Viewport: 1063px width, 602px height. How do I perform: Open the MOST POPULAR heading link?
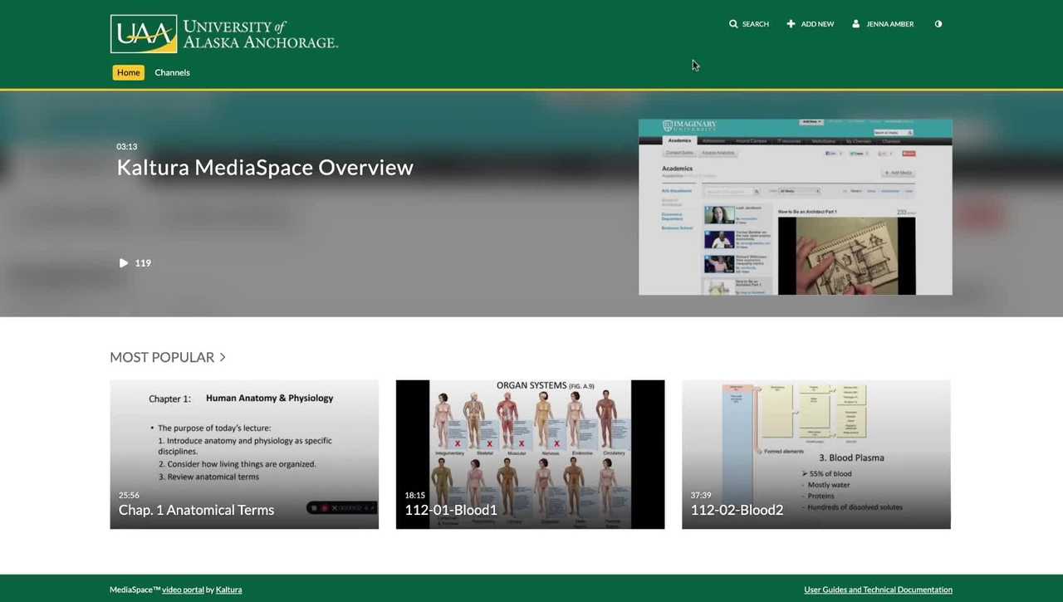pos(162,357)
